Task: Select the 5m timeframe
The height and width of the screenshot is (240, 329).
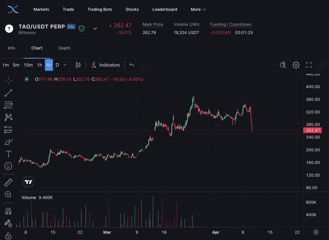Action: pos(16,65)
